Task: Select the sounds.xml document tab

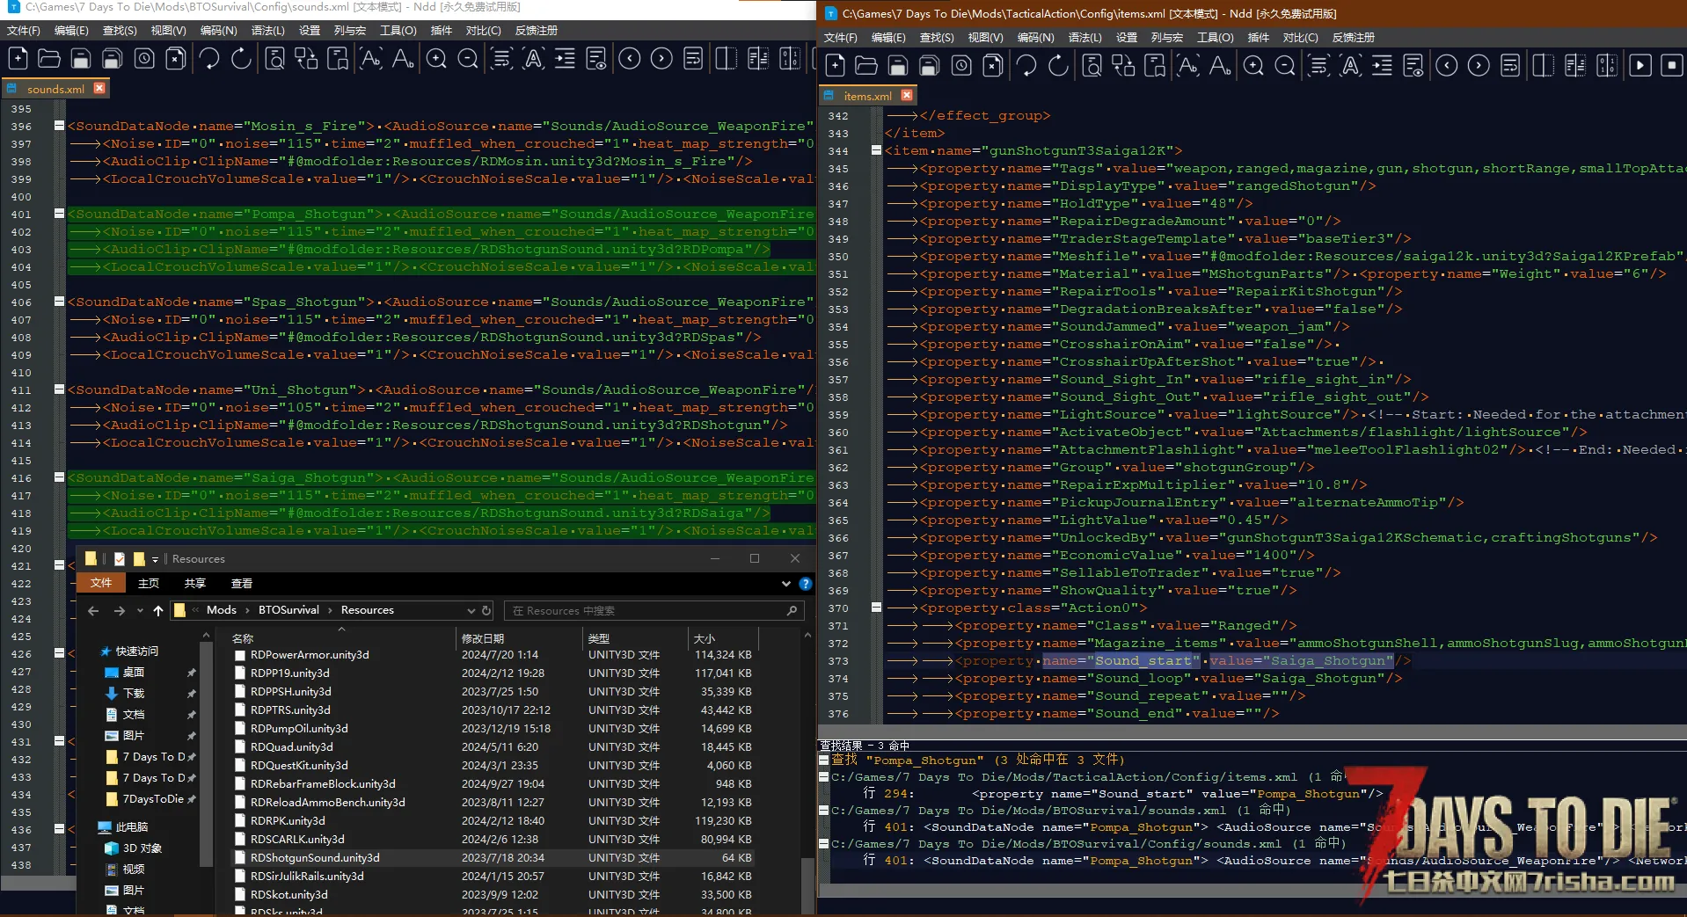Action: click(55, 89)
